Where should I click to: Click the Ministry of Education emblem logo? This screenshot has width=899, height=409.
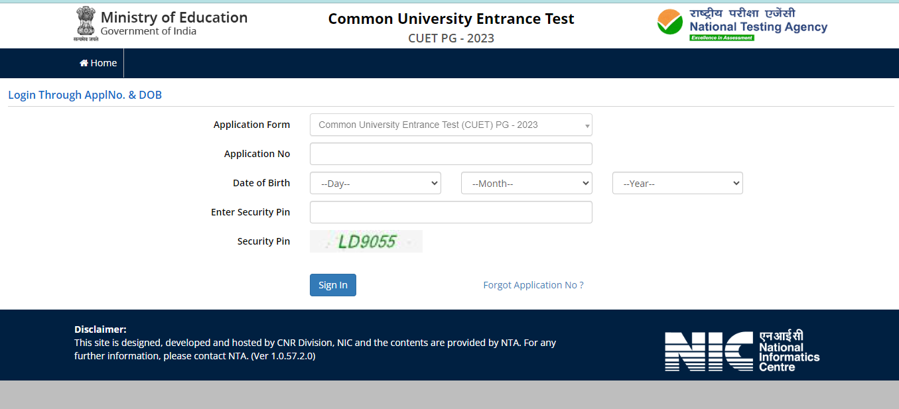tap(85, 24)
